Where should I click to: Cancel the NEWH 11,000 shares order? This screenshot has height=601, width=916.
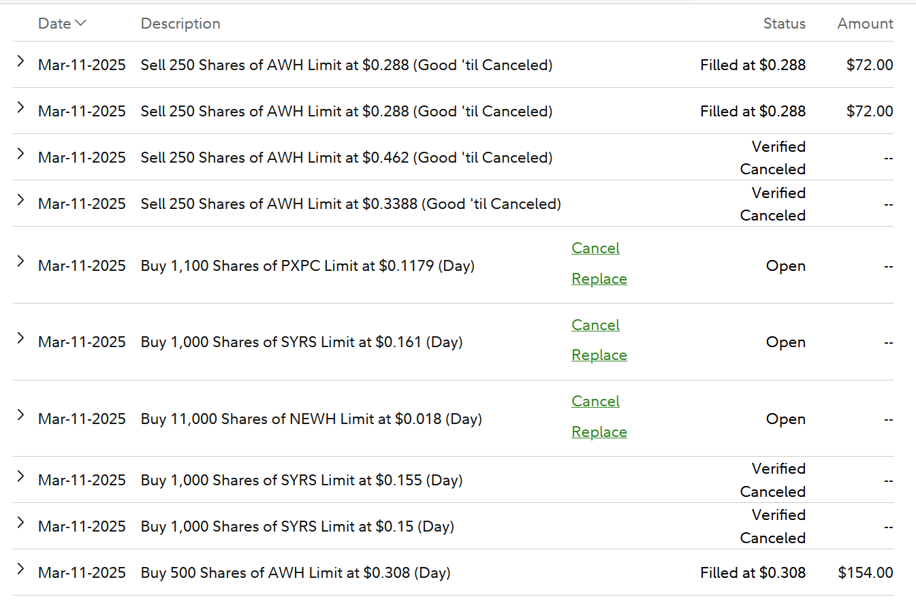[x=595, y=402]
